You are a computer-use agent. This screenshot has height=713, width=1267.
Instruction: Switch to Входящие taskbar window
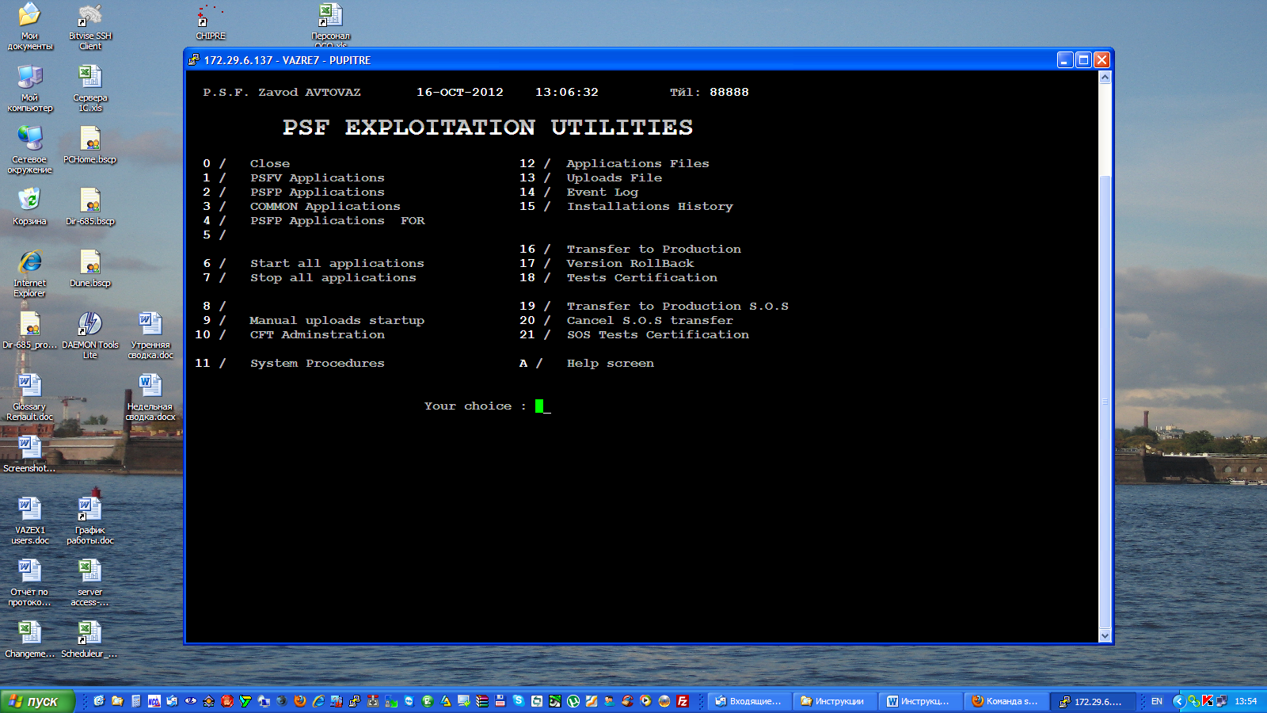pyautogui.click(x=748, y=701)
